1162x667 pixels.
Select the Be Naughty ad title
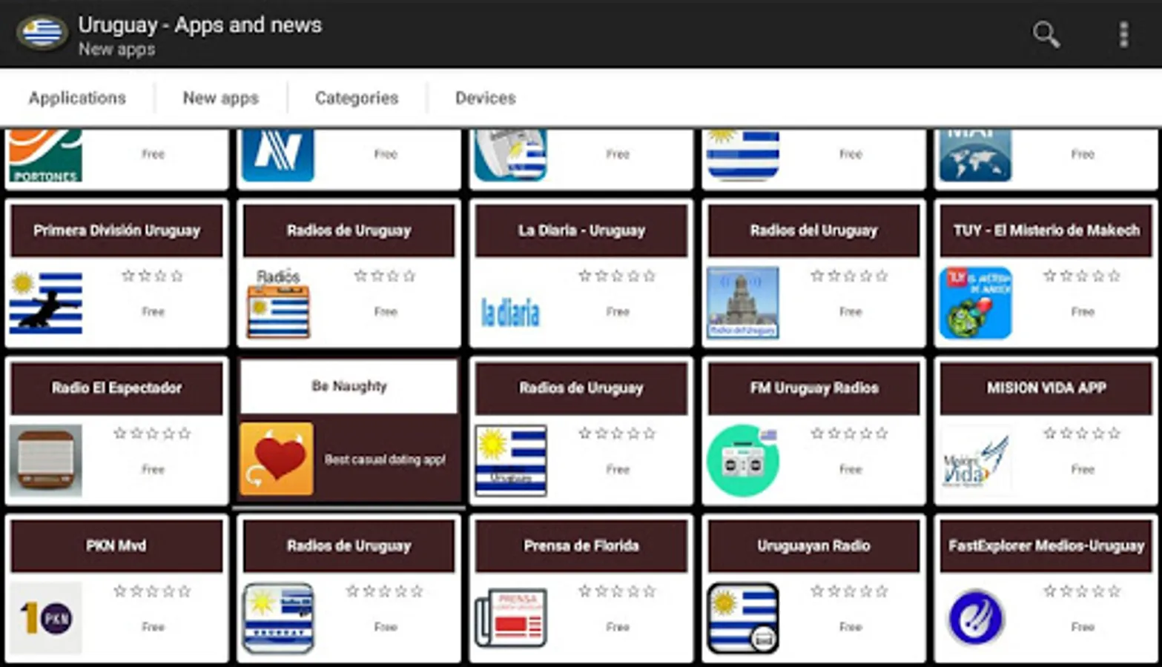coord(349,386)
